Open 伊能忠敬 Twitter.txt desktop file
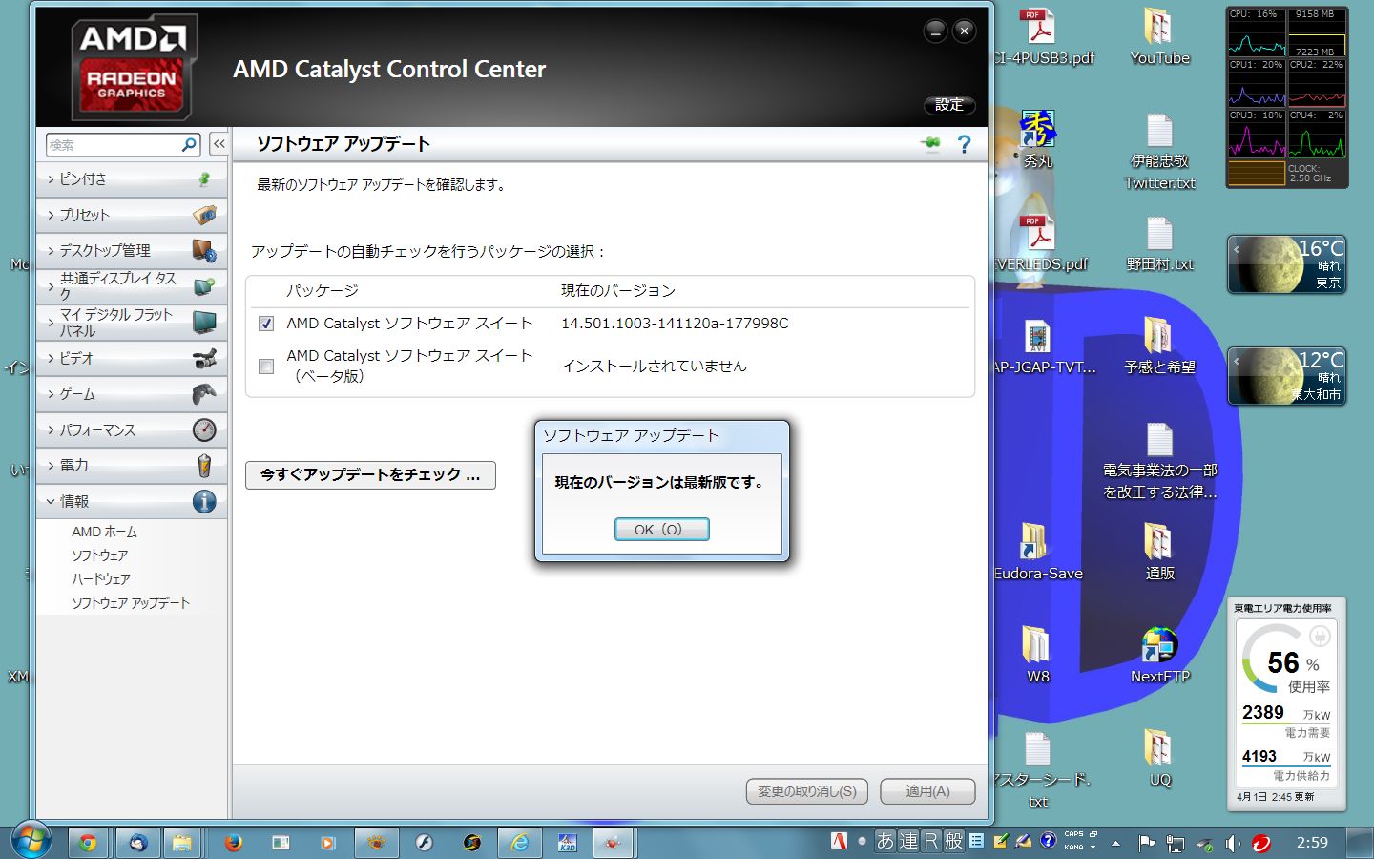Viewport: 1374px width, 859px height. [1159, 151]
